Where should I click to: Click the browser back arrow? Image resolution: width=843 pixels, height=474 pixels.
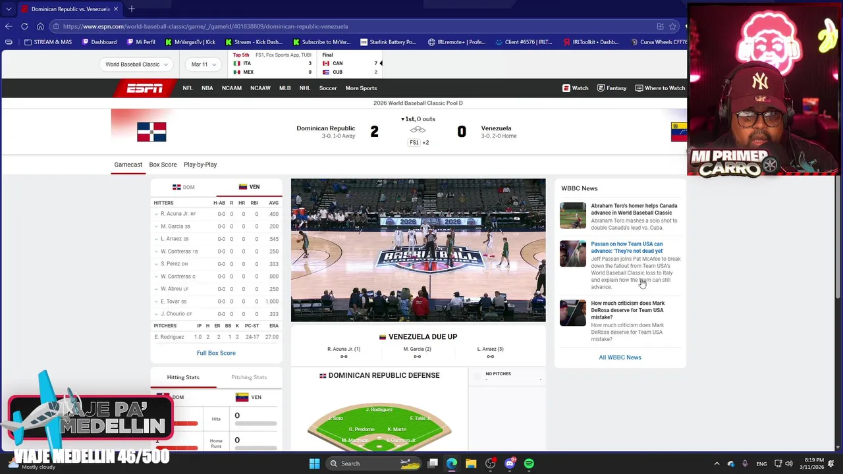coord(9,26)
